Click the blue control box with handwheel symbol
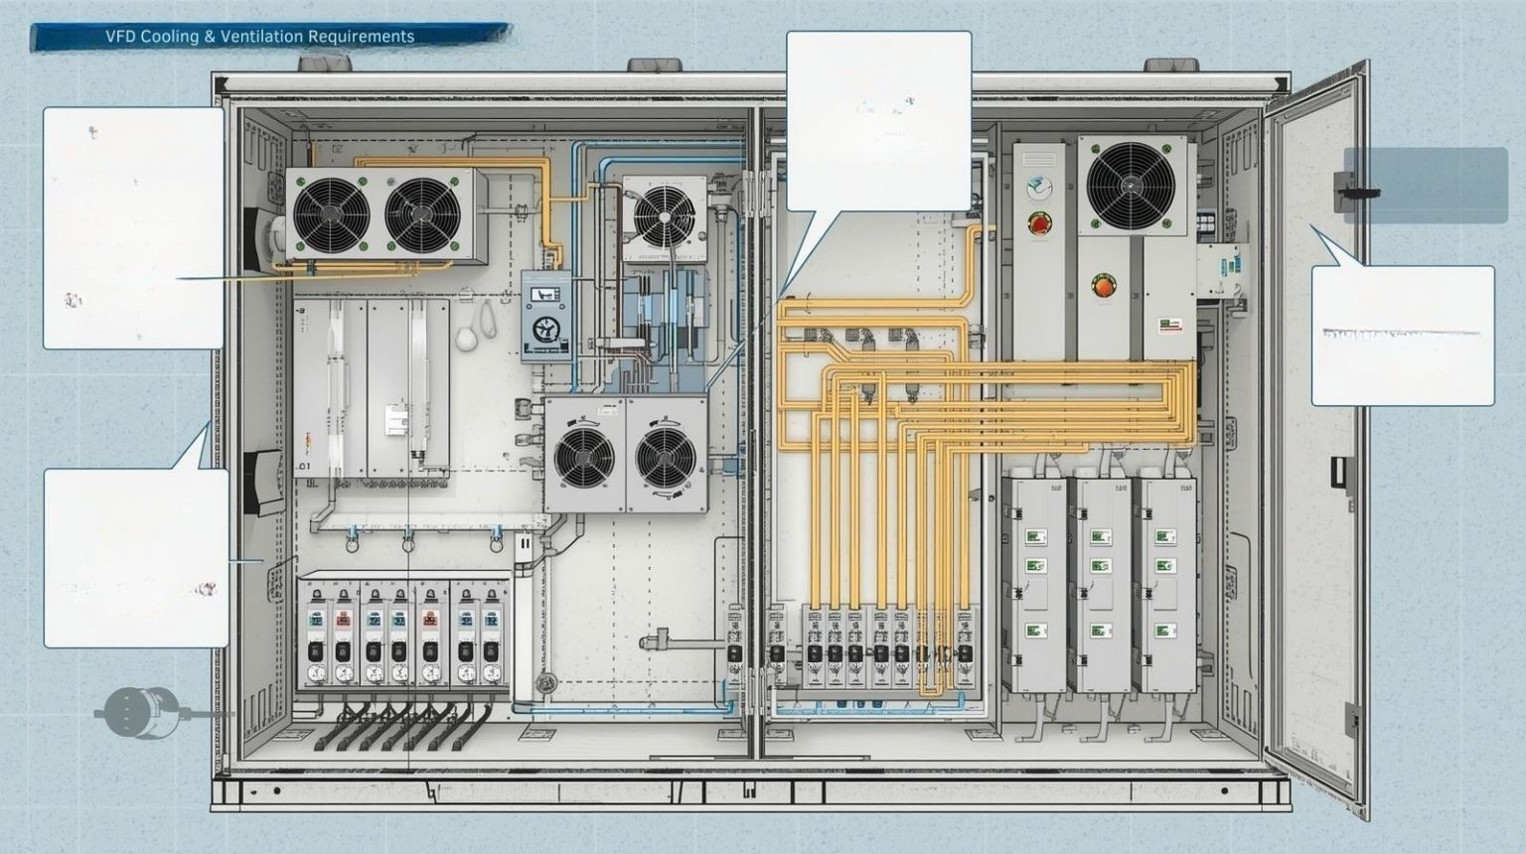Image resolution: width=1526 pixels, height=854 pixels. (x=547, y=315)
